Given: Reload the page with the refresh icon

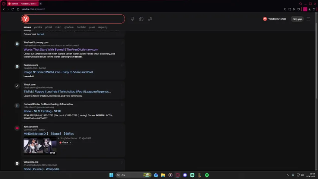Looking at the screenshot, I should coord(13,9).
